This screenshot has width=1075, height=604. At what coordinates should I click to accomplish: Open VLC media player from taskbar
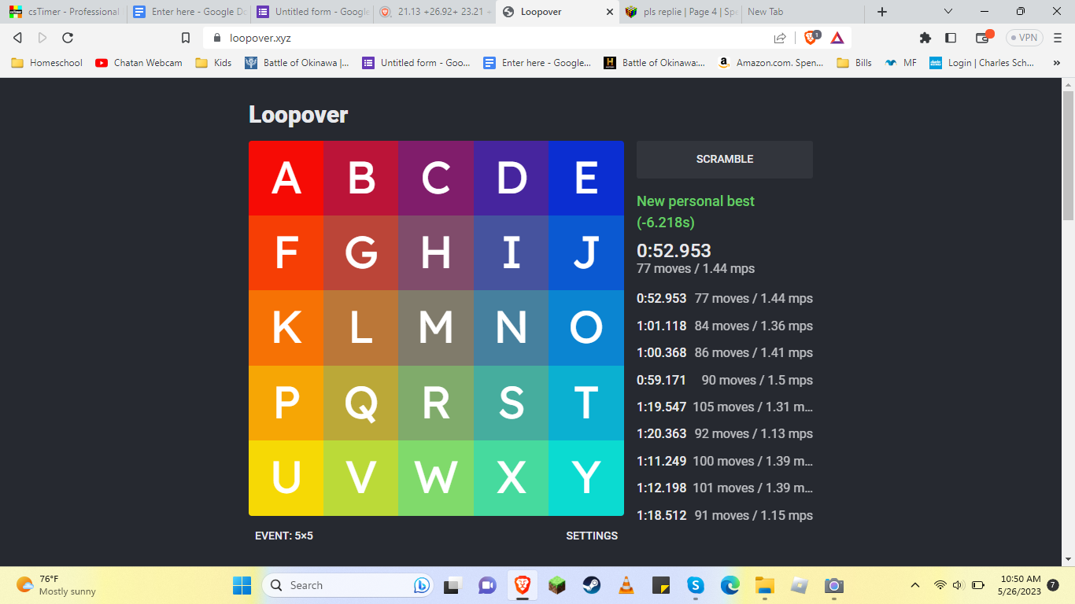click(626, 585)
